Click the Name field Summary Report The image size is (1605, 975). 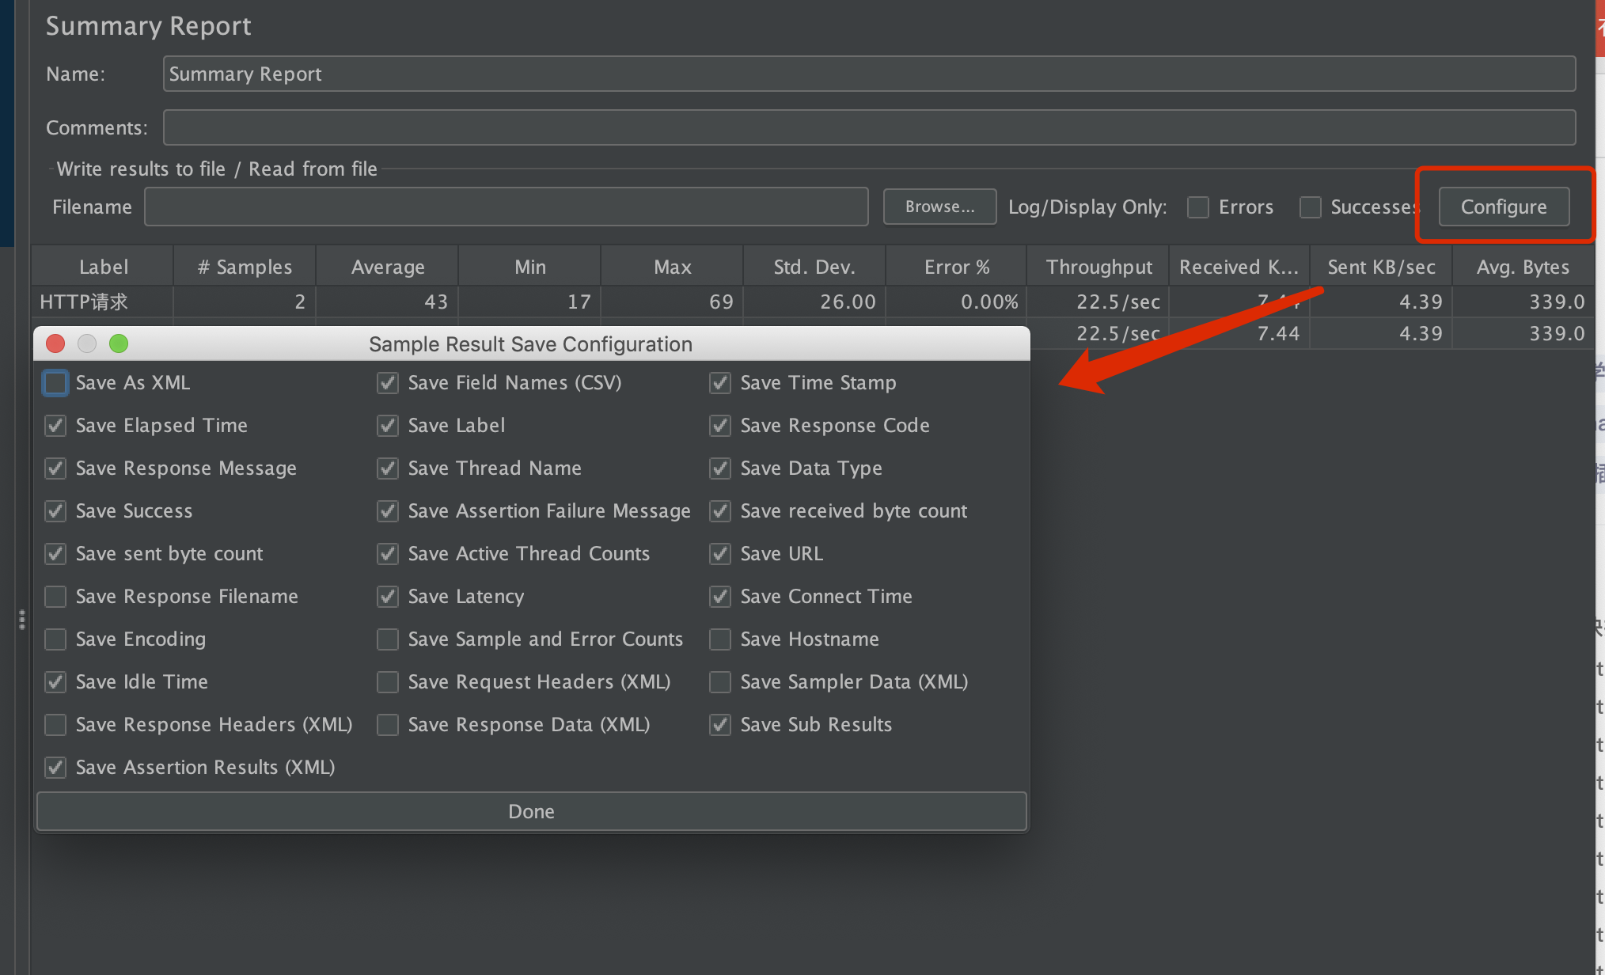(868, 74)
